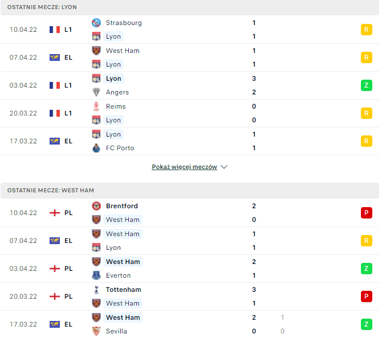This screenshot has height=338, width=382.
Task: Click the green Z badge for West Ham–Sevilla
Action: coord(366,324)
